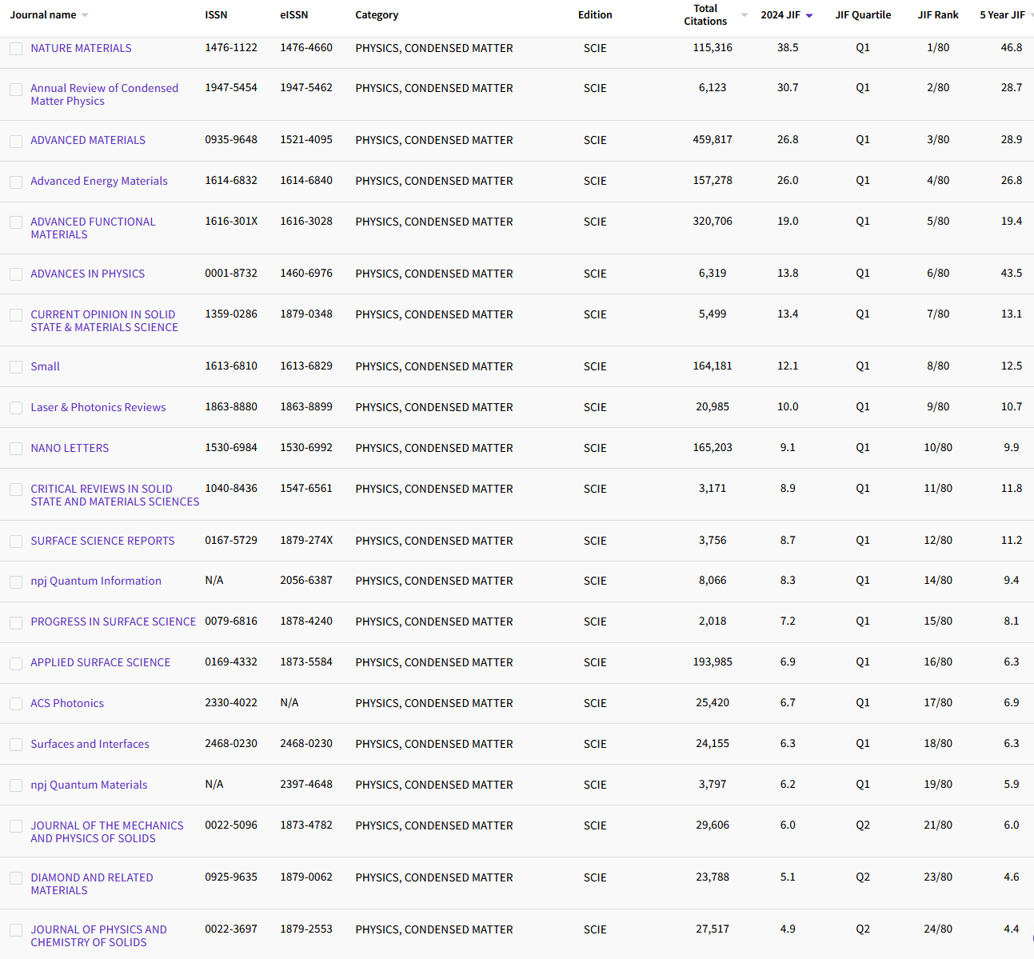The width and height of the screenshot is (1034, 959).
Task: Open the 5 Year JIF sort options
Action: coord(1031,14)
